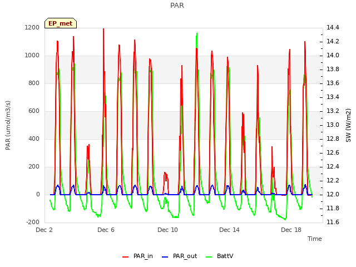Screen dimensions: 356x267
Task: Toggle the PAR_in legend entry
Action: 137,256
